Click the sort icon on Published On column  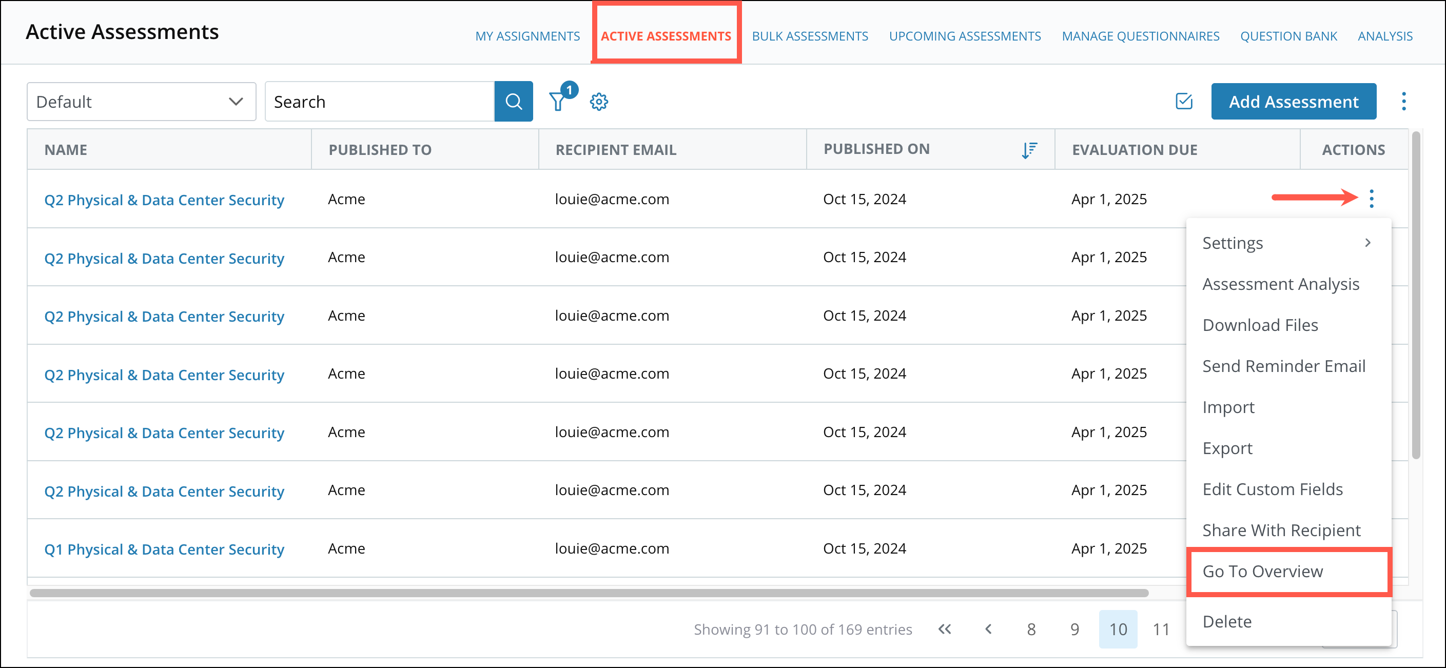tap(1029, 149)
